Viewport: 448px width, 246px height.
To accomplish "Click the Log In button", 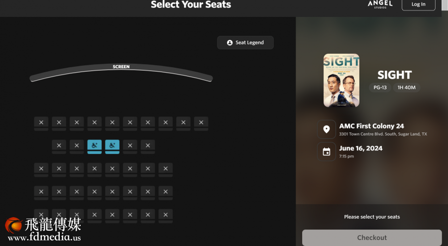I will coord(418,4).
